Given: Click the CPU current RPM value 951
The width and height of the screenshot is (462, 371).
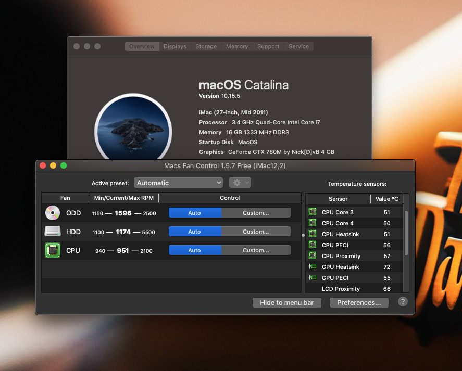Looking at the screenshot, I should pyautogui.click(x=123, y=251).
